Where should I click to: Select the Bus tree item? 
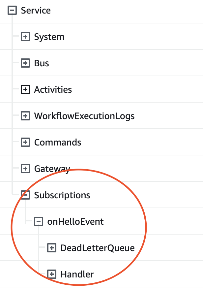(x=42, y=63)
